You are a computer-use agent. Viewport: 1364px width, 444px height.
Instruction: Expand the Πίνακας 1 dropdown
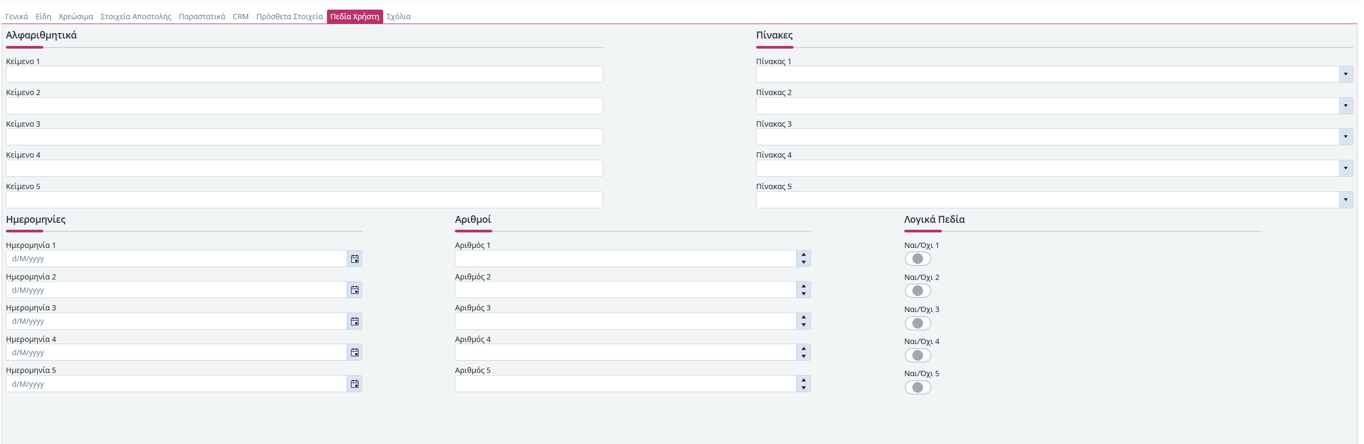[x=1345, y=74]
